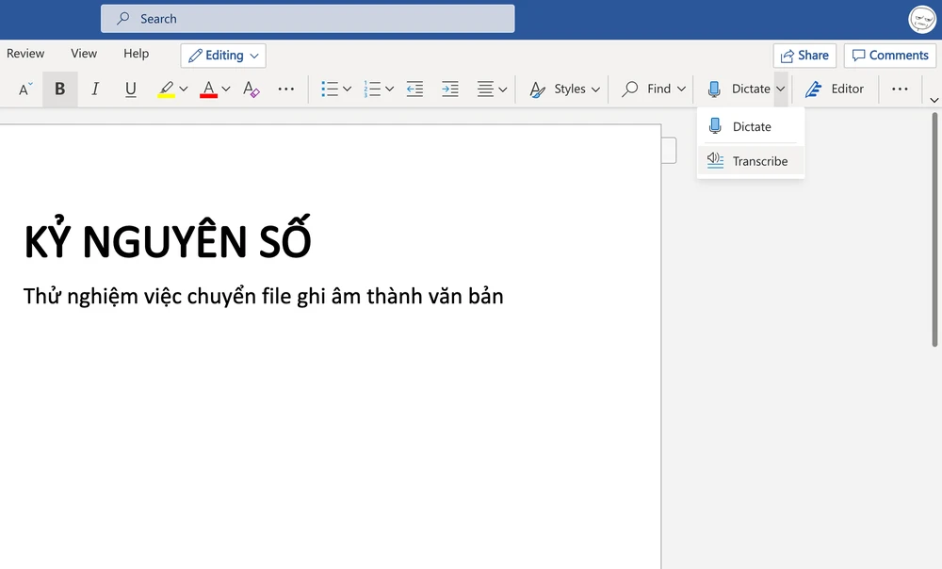Screen dimensions: 942x569
Task: Switch to the View tab
Action: coord(83,54)
